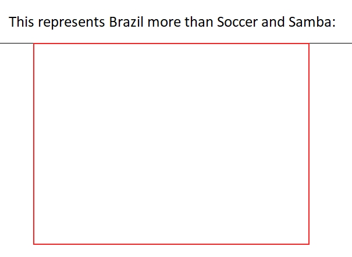352x257 pixels.
Task: Select the word "Brazil" in the heading
Action: click(126, 22)
